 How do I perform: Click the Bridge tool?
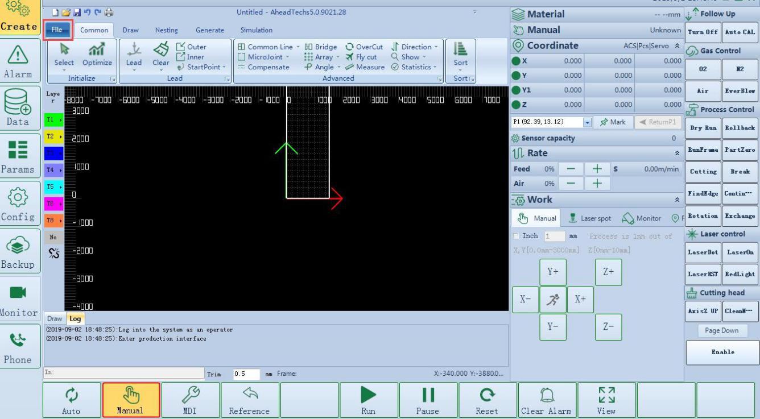coord(321,47)
